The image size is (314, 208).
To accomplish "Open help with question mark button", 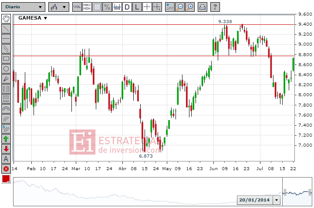I will coord(215,7).
